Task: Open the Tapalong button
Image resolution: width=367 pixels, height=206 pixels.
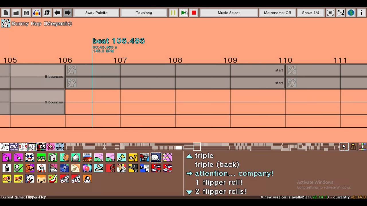Action: click(144, 13)
